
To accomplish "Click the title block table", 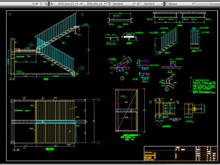I will click(x=181, y=154).
